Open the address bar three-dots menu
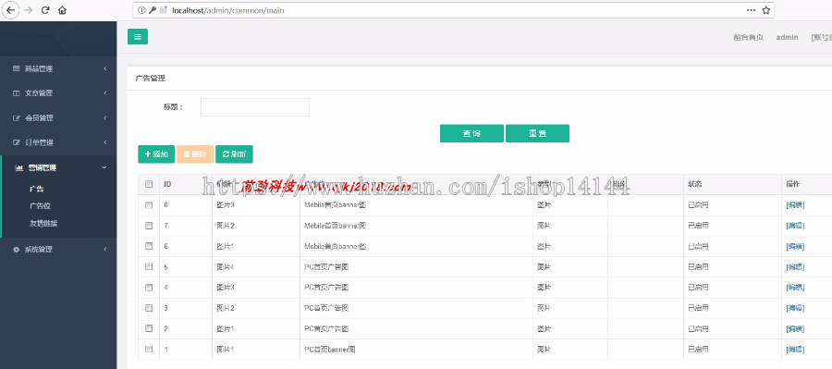Viewport: 832px width, 369px height. pyautogui.click(x=751, y=10)
